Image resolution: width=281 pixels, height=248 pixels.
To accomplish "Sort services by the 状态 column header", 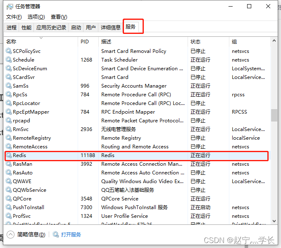I will click(208, 42).
